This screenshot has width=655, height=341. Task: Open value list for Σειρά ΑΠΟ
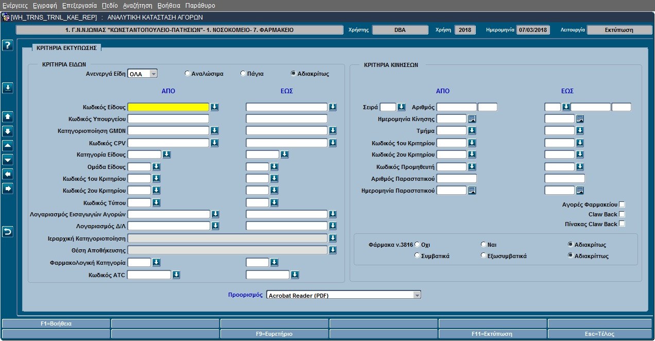tap(402, 107)
